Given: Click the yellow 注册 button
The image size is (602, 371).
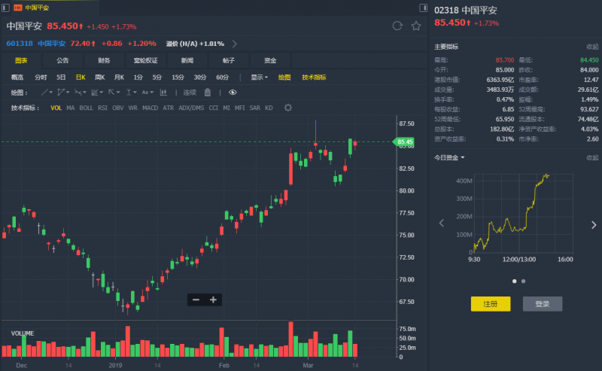Looking at the screenshot, I should pos(491,304).
